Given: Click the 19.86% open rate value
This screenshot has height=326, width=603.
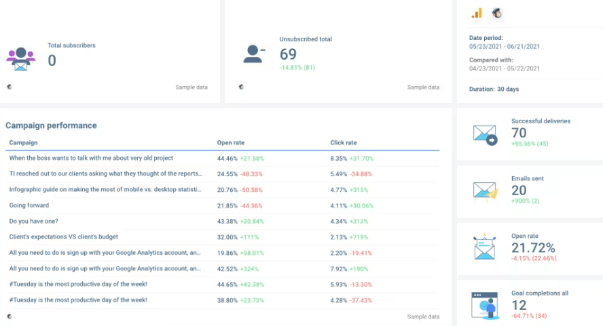Looking at the screenshot, I should pyautogui.click(x=227, y=253).
